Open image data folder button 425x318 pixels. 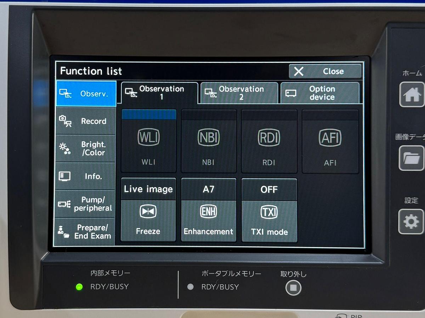pyautogui.click(x=411, y=158)
